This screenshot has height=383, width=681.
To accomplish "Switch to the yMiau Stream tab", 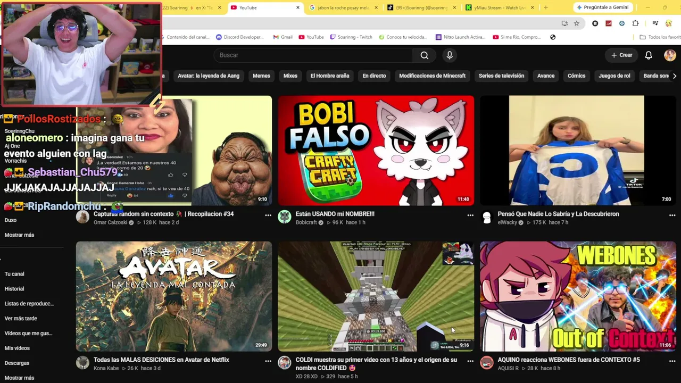I will point(500,7).
